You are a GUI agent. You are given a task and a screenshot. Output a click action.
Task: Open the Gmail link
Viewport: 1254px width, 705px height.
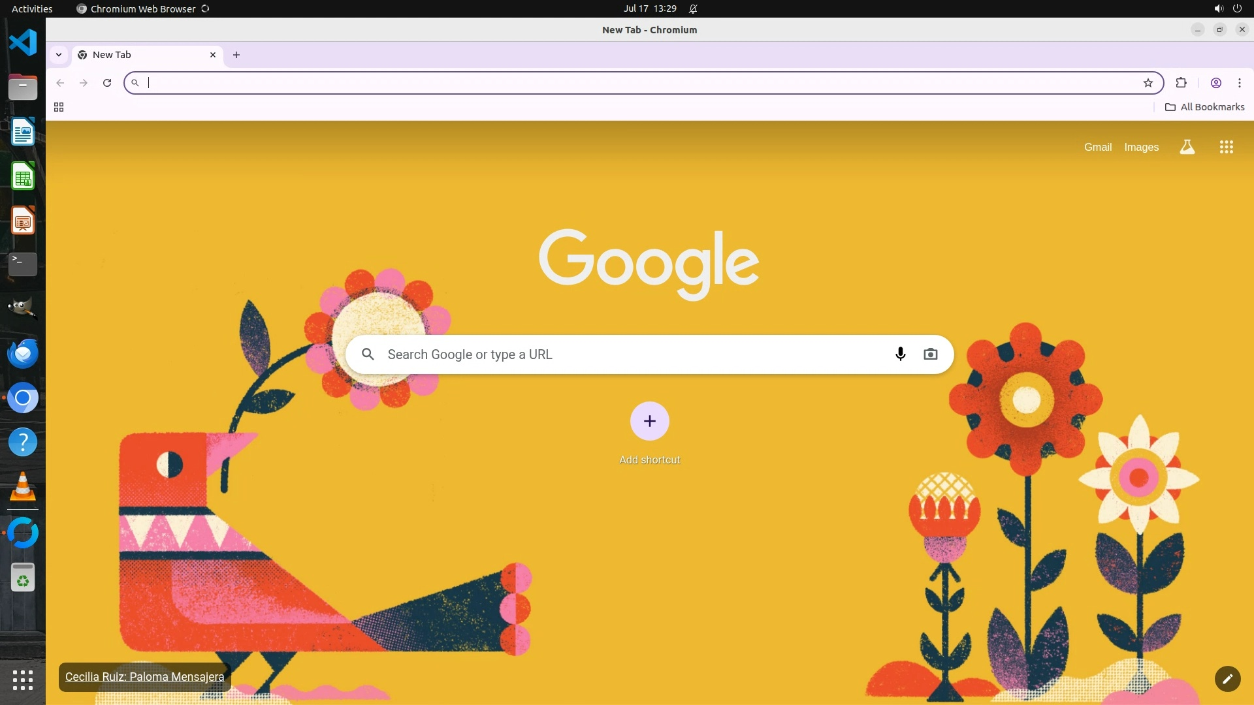pos(1097,147)
